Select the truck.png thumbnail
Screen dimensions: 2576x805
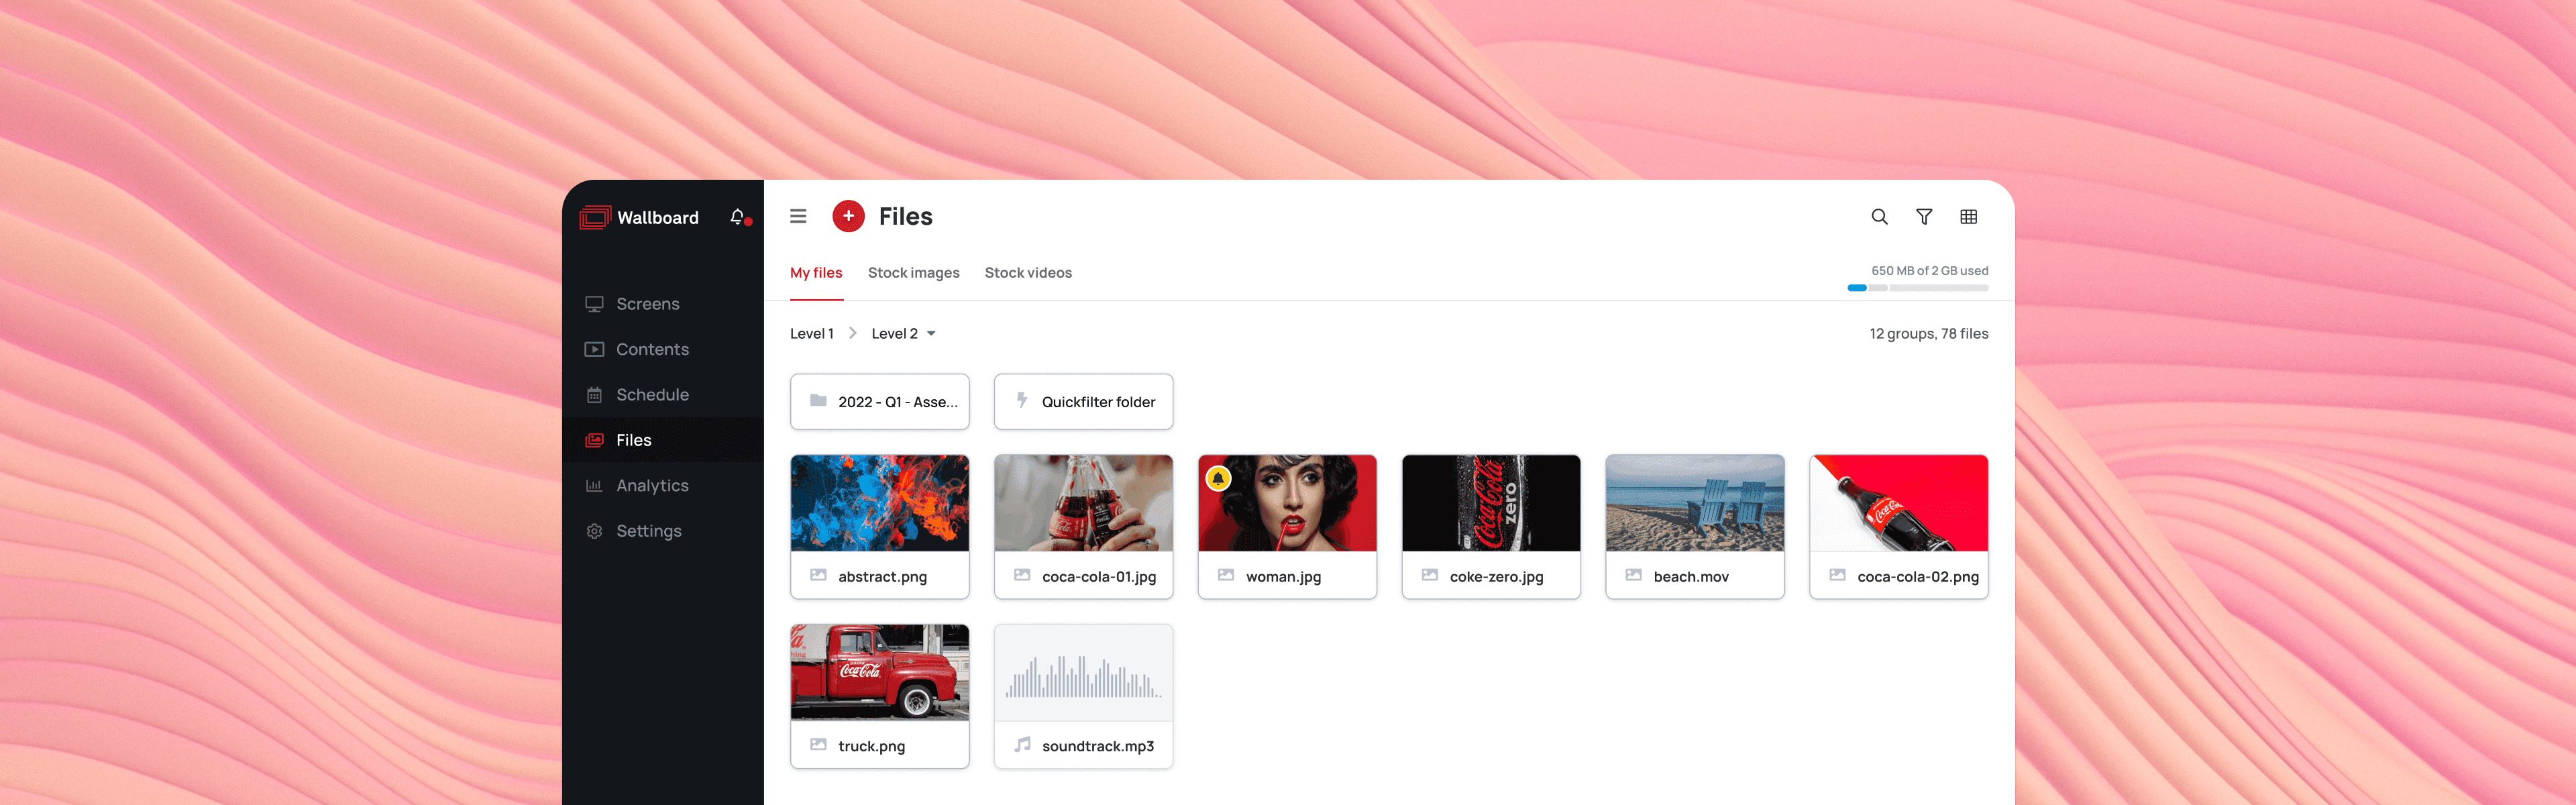879,672
